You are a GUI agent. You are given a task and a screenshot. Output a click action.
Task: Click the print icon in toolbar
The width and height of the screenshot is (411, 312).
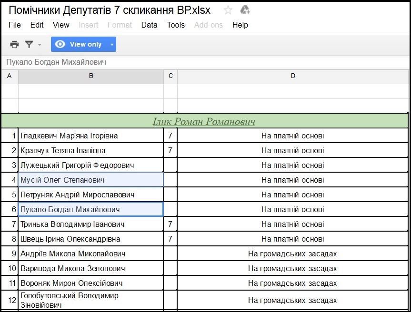[x=15, y=44]
